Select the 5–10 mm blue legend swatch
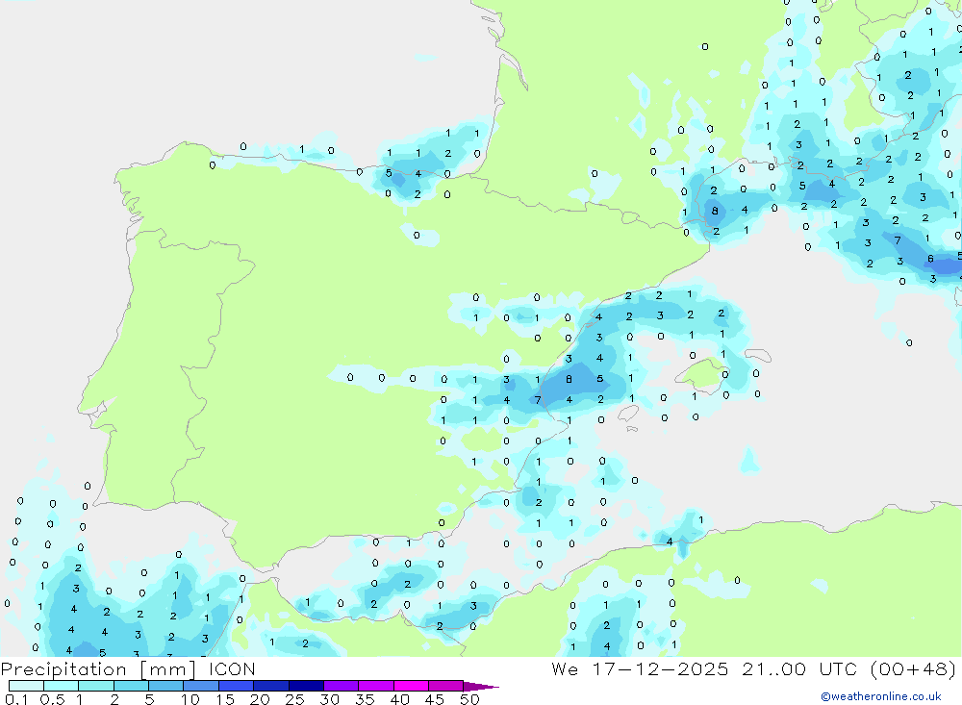 pyautogui.click(x=166, y=686)
